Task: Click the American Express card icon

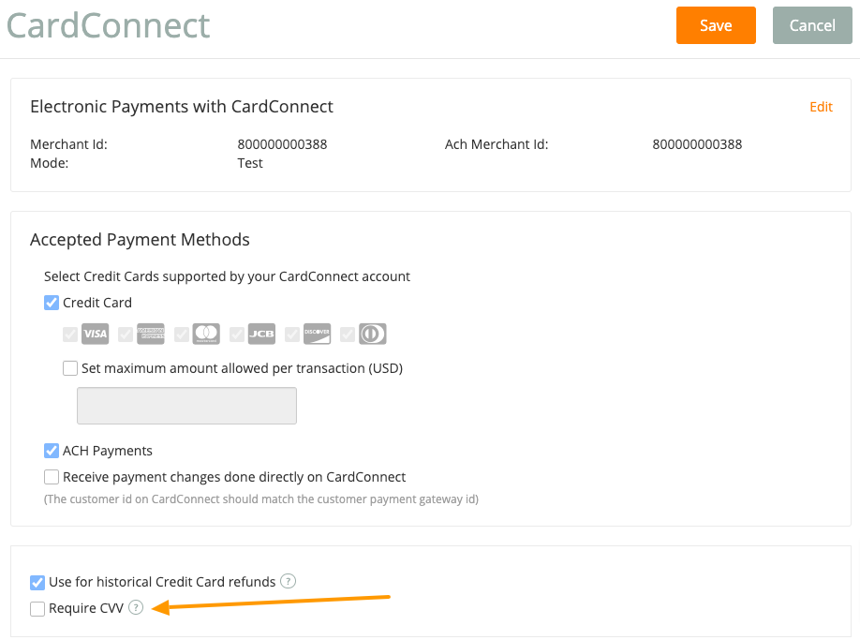Action: (x=151, y=334)
